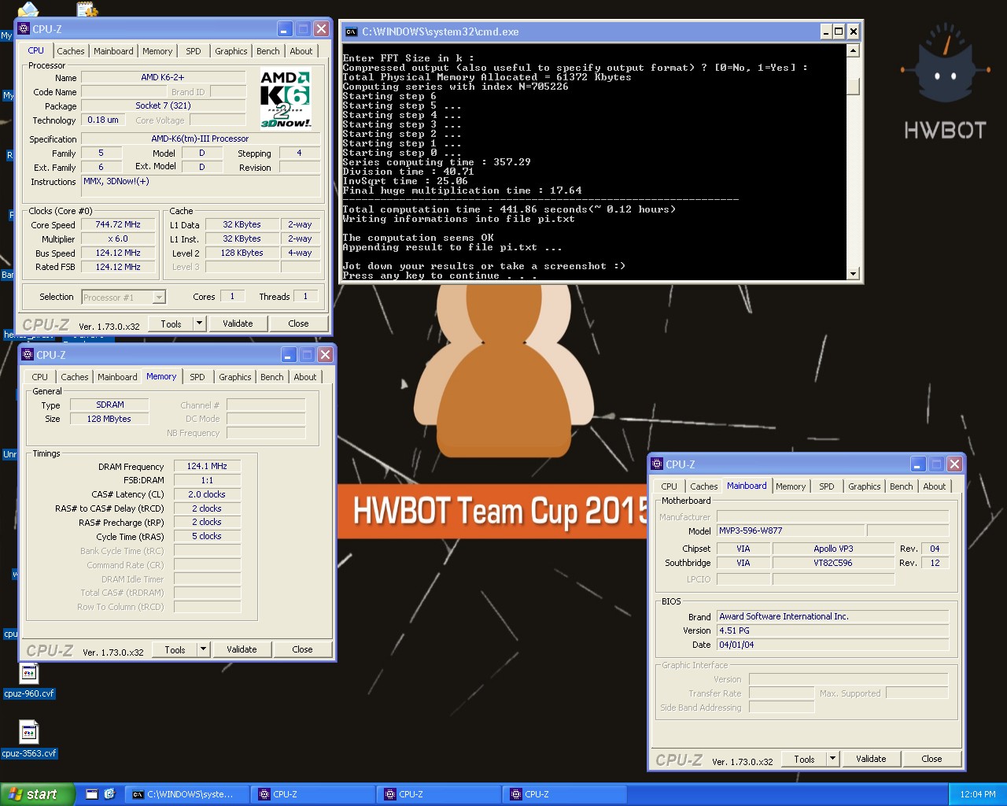This screenshot has width=1007, height=806.
Task: Open Caches tab in top-left CPU-Z window
Action: point(71,51)
